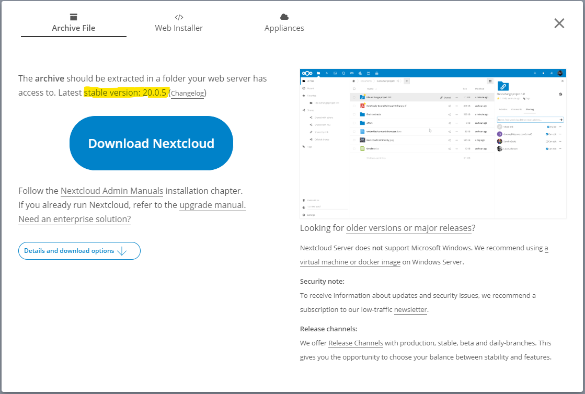Open the upgrade manual link
This screenshot has width=585, height=394.
[x=213, y=205]
